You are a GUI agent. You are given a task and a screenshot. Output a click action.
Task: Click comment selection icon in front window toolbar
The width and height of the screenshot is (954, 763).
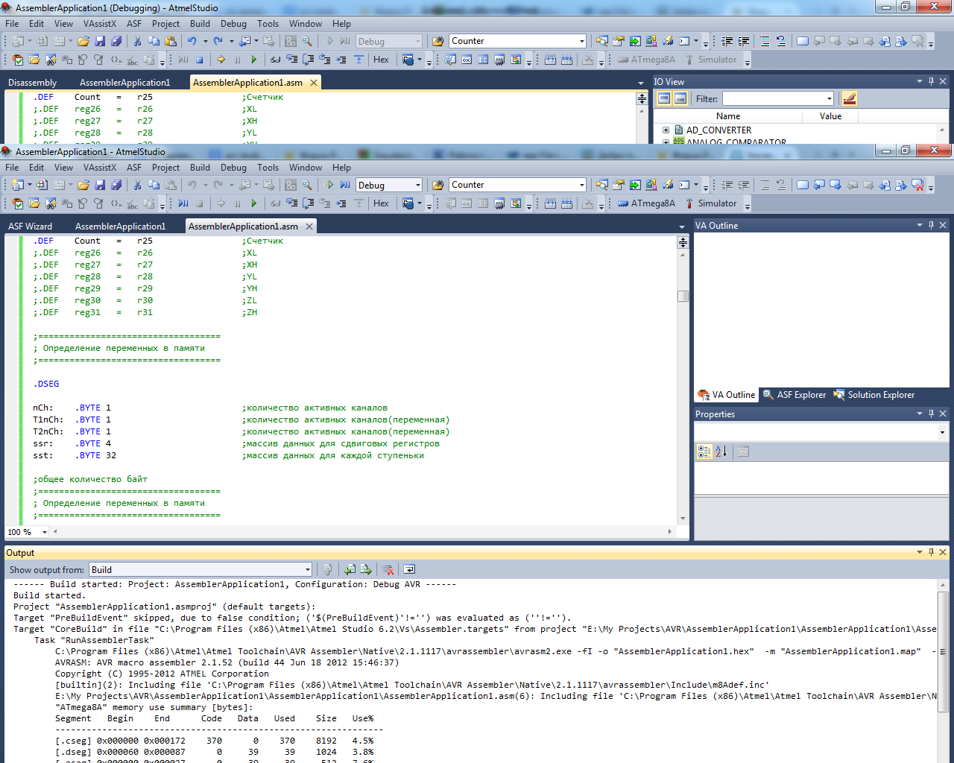(x=765, y=185)
